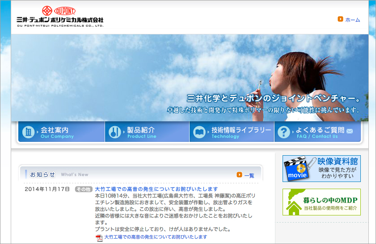Click the building icon for 会社案内
Screen dimensions: 376x244
[x=29, y=132]
